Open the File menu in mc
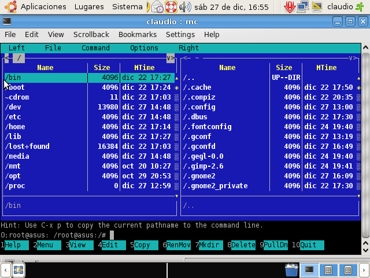Screen dimensions: 370x278 (x=53, y=48)
